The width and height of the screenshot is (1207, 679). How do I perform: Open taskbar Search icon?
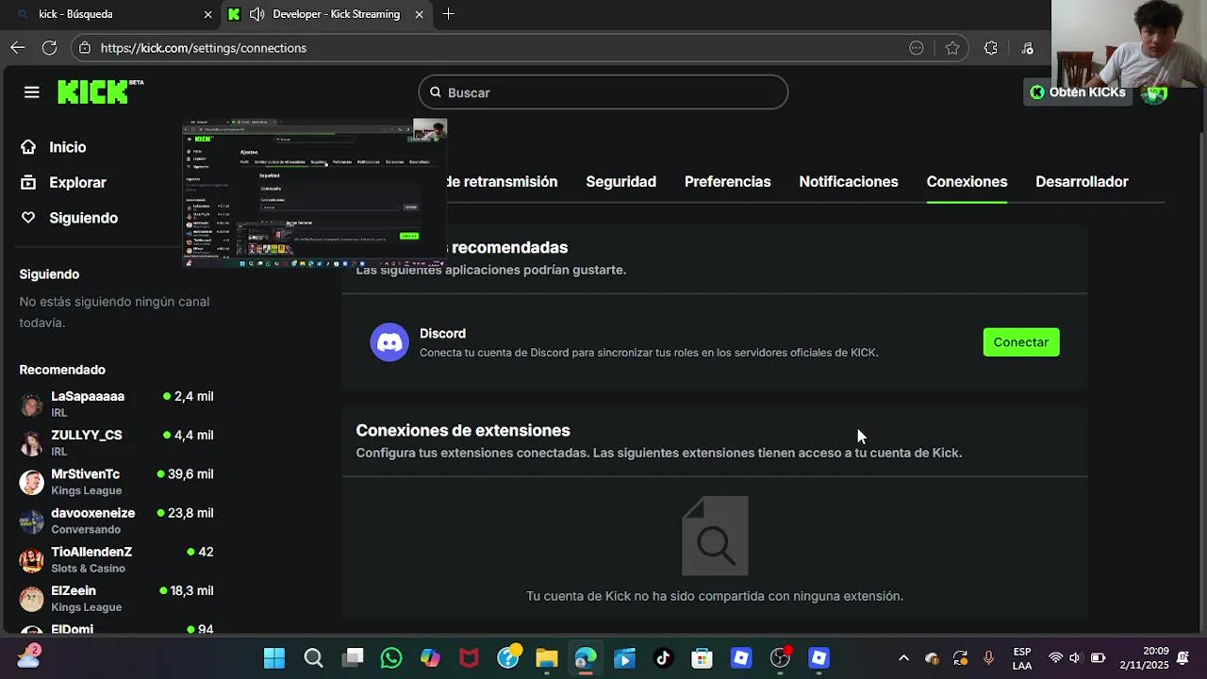click(313, 658)
